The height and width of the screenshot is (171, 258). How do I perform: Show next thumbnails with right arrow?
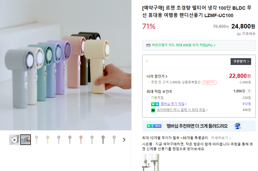point(124,140)
